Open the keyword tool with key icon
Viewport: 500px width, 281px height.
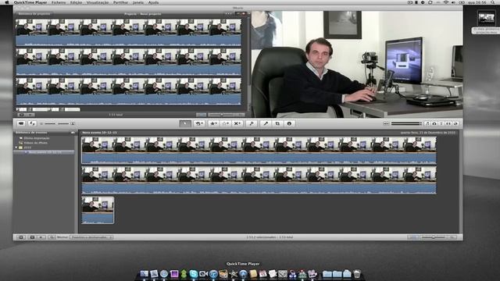(252, 123)
